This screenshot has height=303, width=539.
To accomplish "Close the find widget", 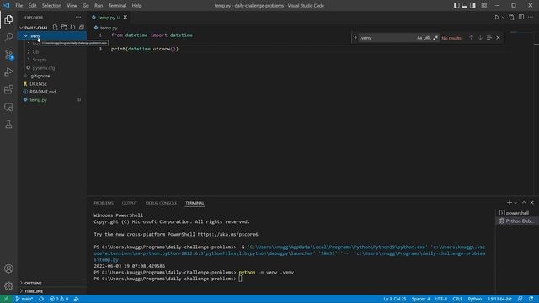I will coord(498,38).
